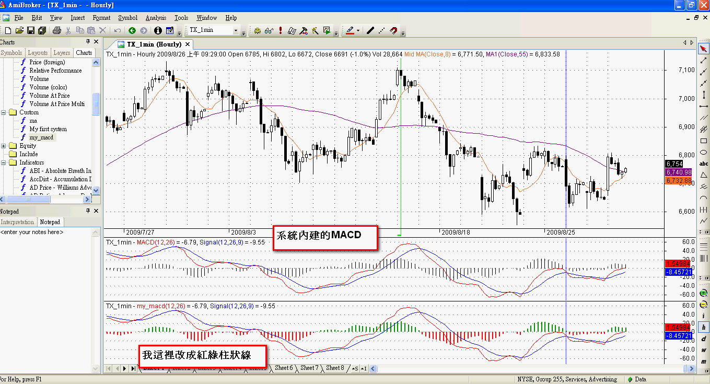Open a file using the folder icon
The width and height of the screenshot is (710, 384).
click(20, 30)
